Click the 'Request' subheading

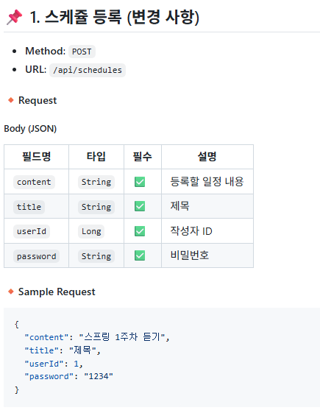point(38,100)
